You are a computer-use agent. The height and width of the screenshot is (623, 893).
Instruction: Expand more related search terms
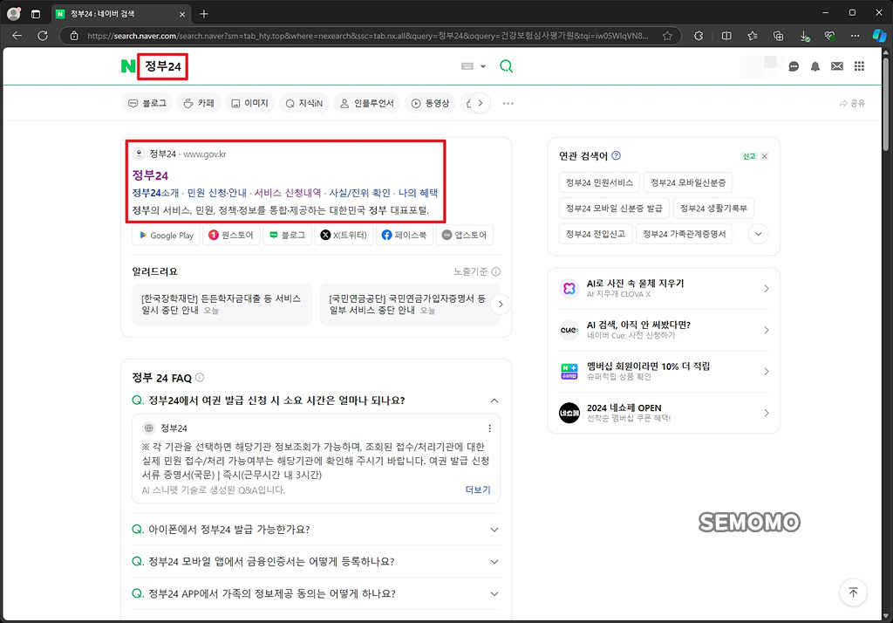coord(758,234)
